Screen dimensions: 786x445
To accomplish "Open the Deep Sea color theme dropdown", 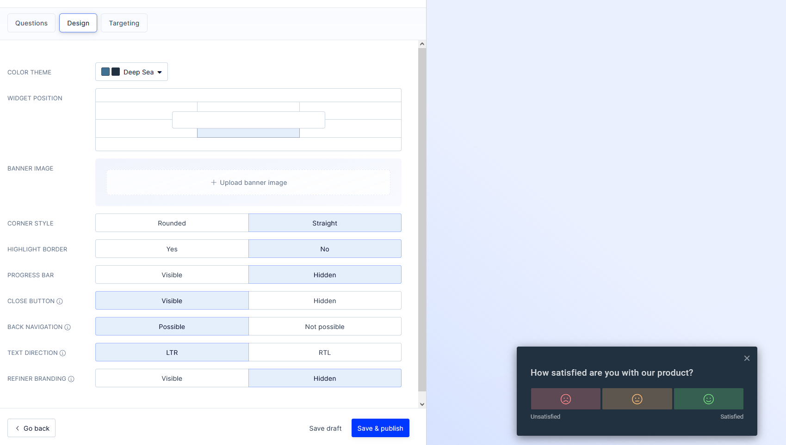I will pos(131,72).
